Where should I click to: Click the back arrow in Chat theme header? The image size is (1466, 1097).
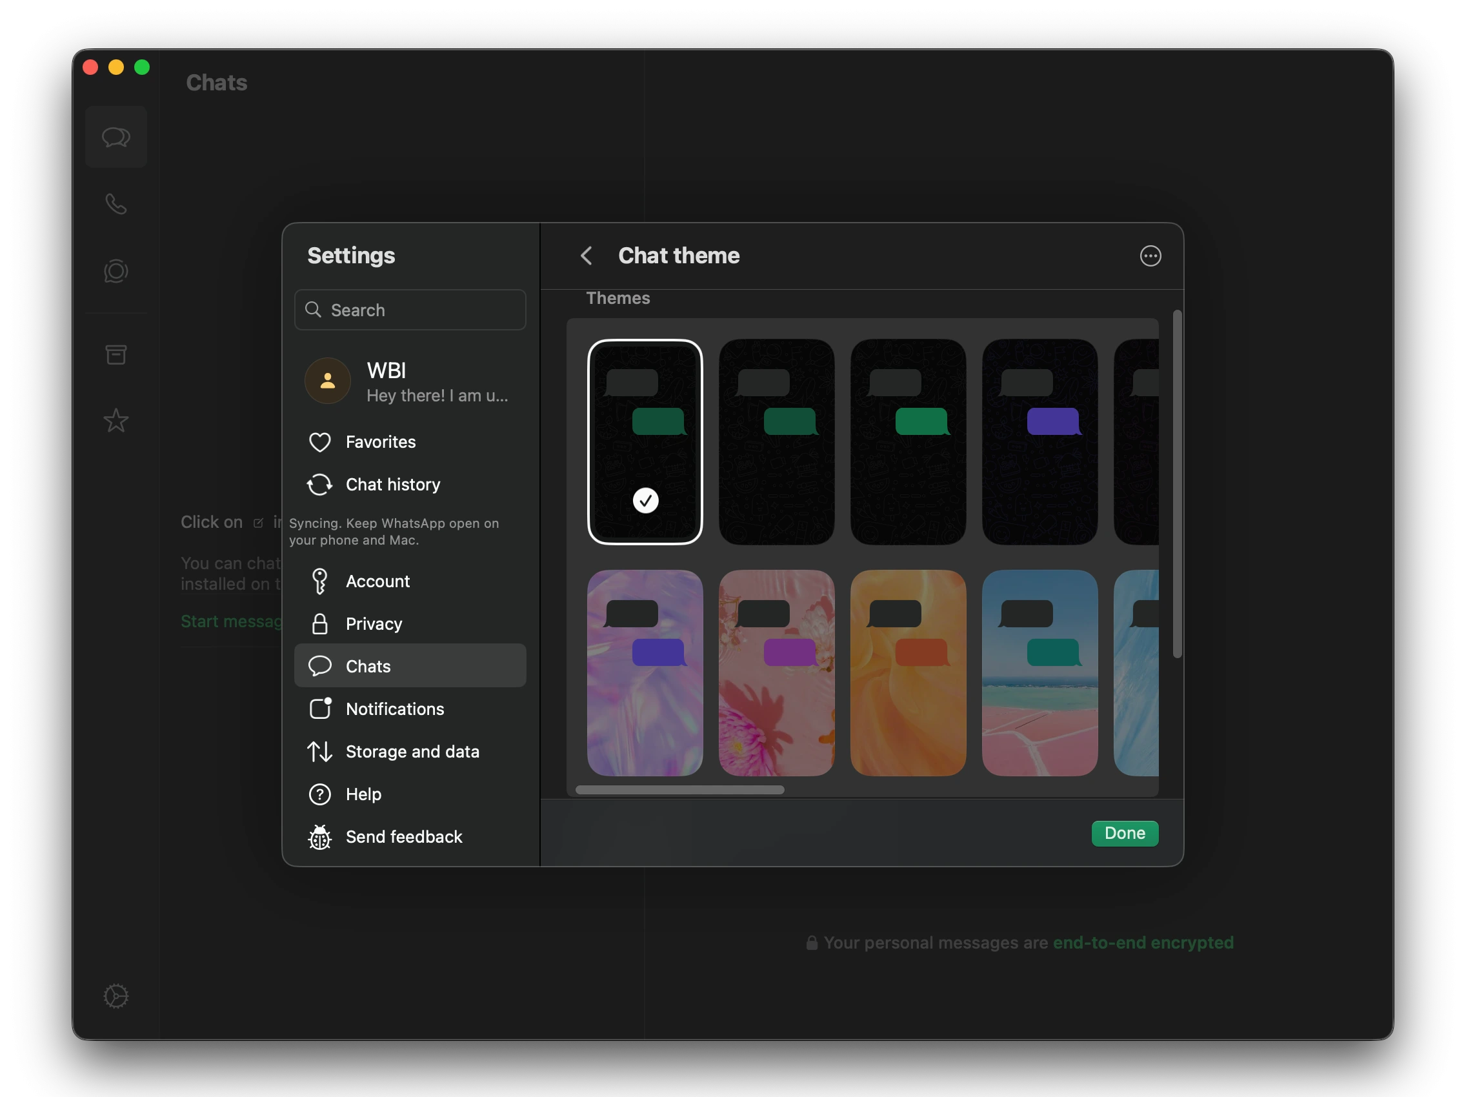(x=586, y=256)
